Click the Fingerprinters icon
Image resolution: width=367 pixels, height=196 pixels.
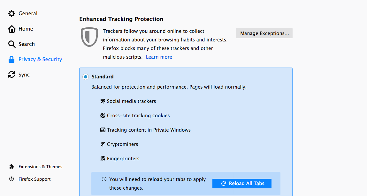(103, 159)
